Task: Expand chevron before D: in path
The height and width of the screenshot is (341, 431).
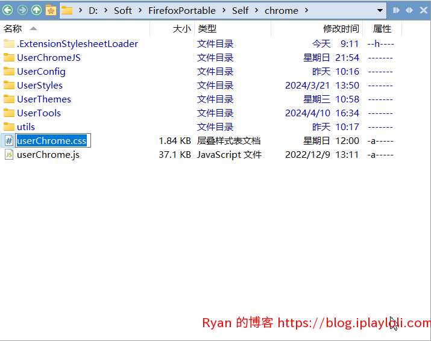Action: click(81, 10)
